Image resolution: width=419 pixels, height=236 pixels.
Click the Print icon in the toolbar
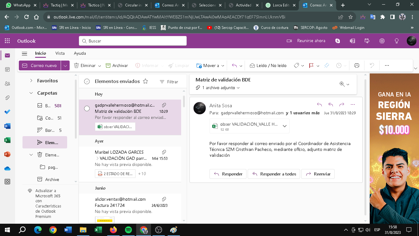pyautogui.click(x=357, y=65)
